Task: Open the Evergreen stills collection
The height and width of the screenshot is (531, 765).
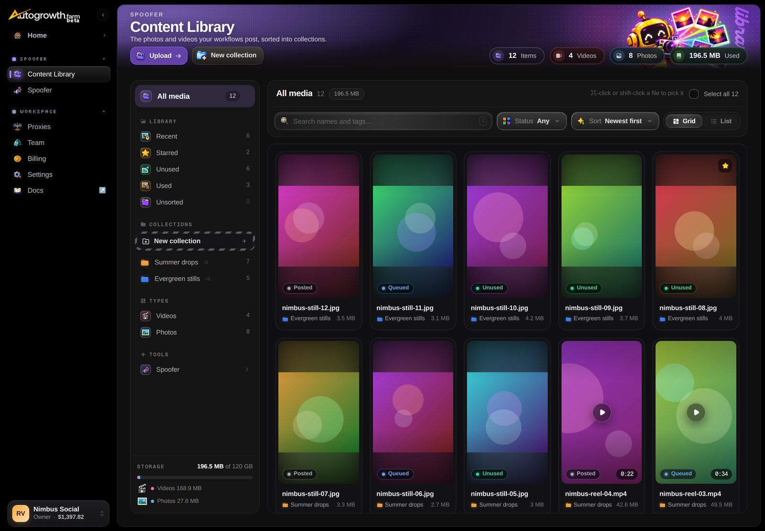Action: point(195,279)
